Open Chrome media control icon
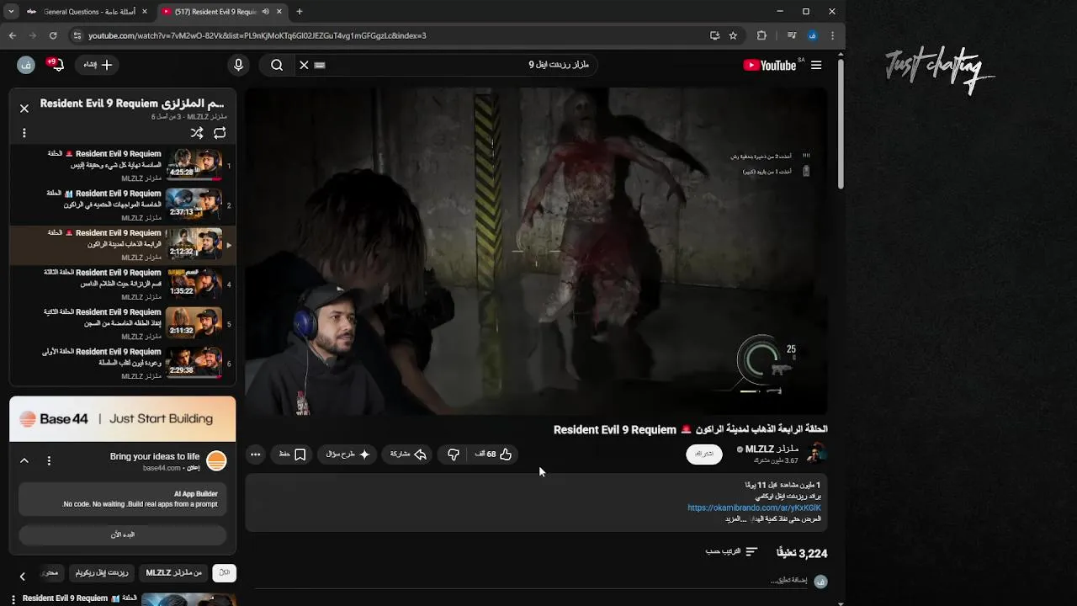Screen dimensions: 1077x606 coord(792,35)
